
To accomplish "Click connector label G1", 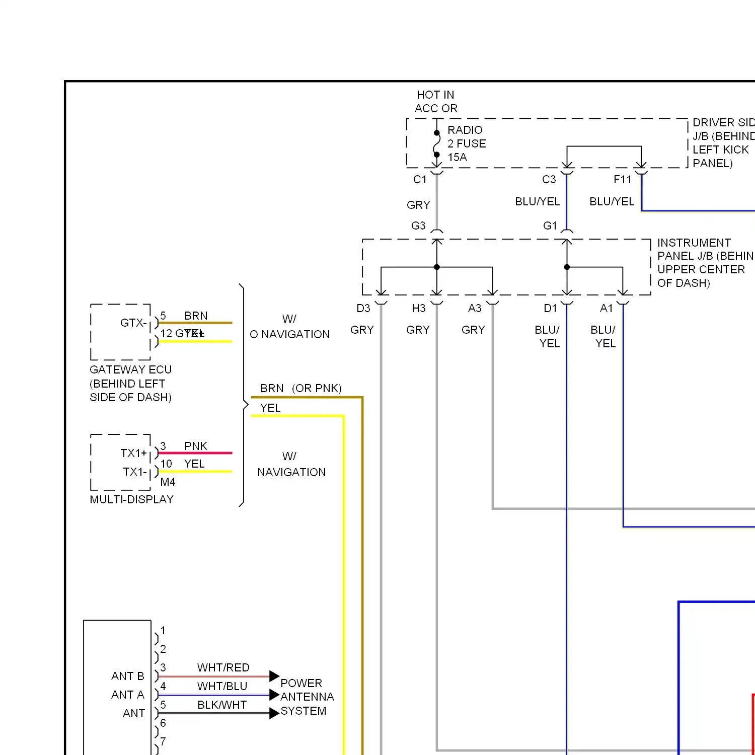I will [x=550, y=226].
